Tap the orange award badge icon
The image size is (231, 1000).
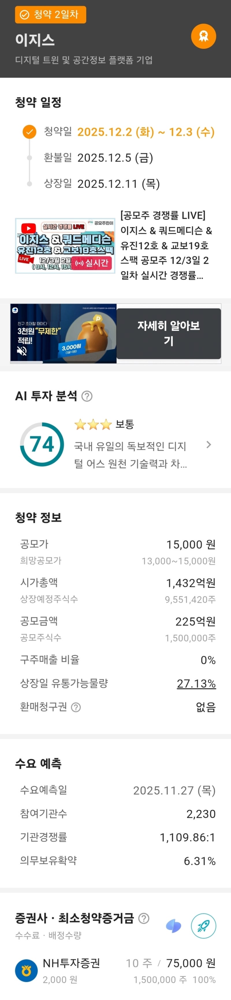point(204,36)
